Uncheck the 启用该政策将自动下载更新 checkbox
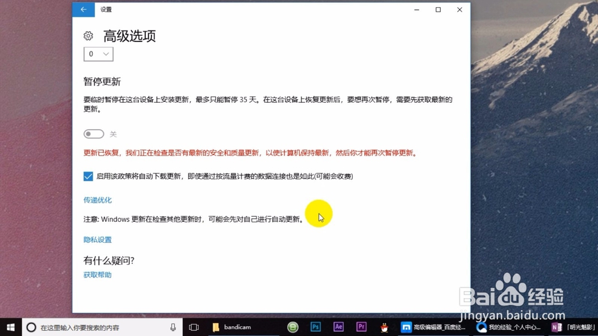The height and width of the screenshot is (336, 598). tap(88, 176)
